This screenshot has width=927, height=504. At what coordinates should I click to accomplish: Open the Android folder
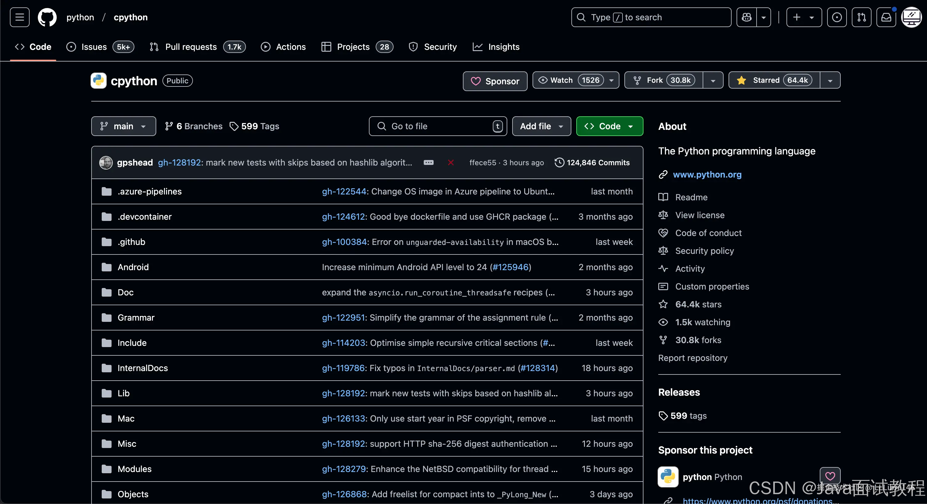tap(133, 267)
